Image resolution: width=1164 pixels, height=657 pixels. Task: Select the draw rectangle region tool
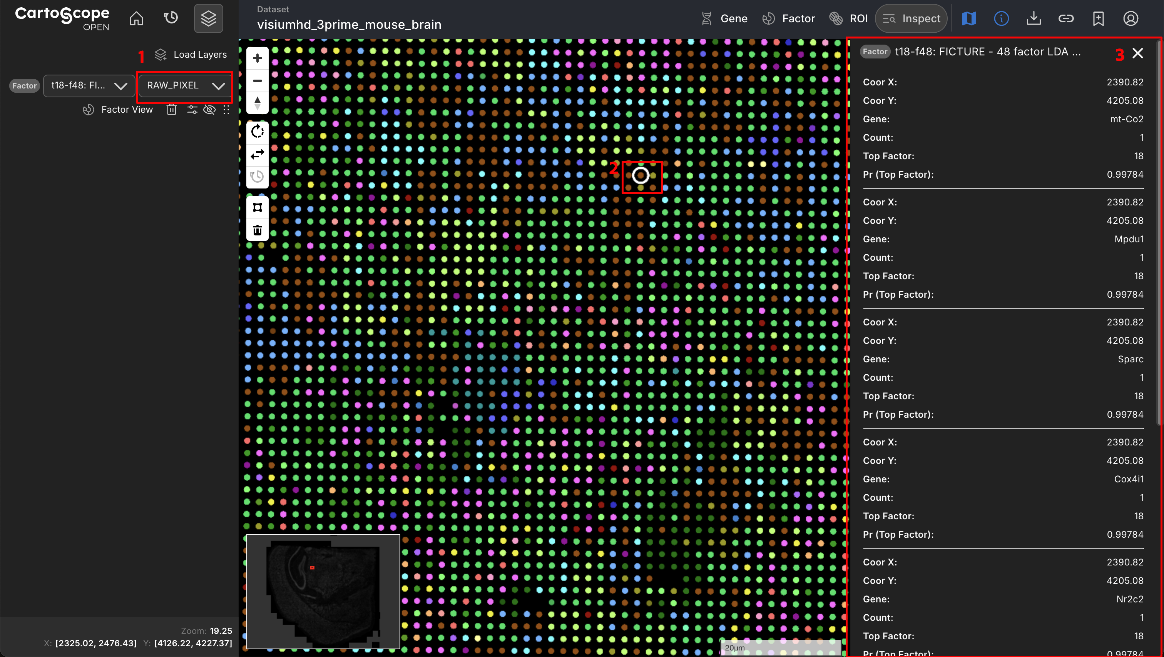pos(257,207)
